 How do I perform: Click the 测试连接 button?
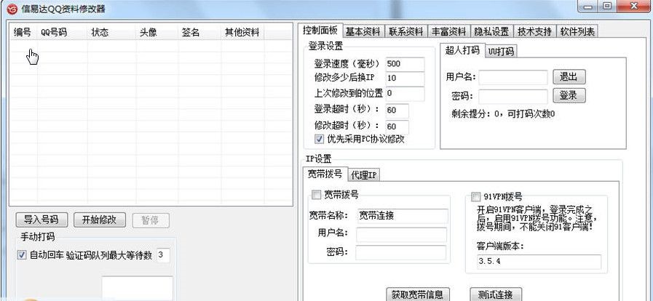point(496,294)
